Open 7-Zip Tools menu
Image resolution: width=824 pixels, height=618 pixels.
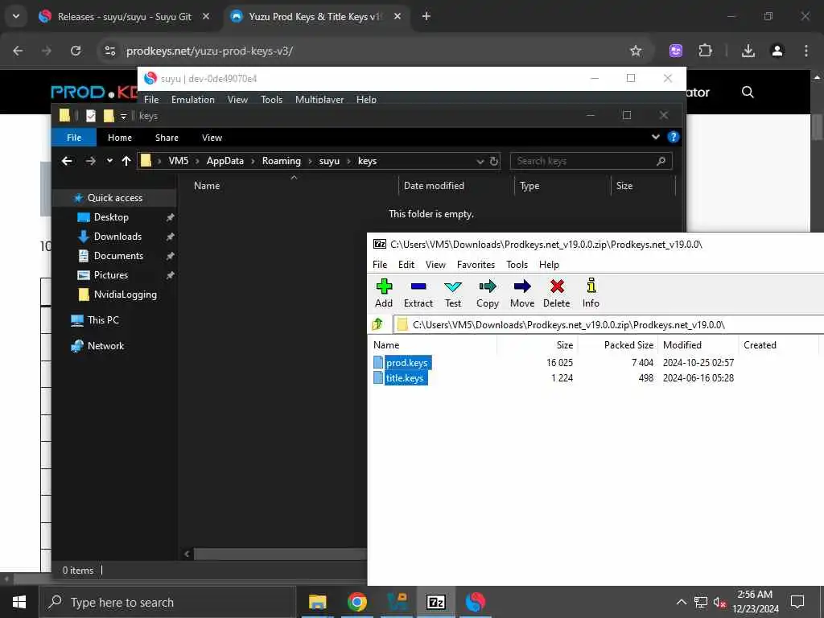517,264
